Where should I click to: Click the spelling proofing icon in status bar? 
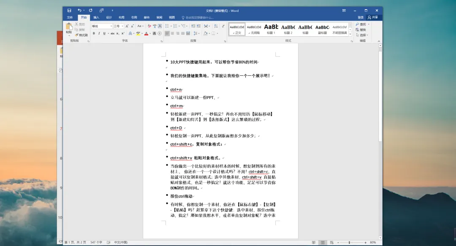coord(109,242)
